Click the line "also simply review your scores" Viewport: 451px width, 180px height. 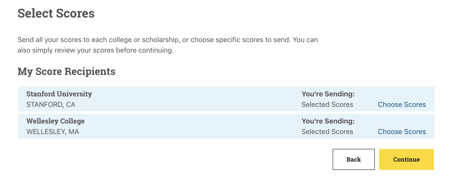(95, 51)
